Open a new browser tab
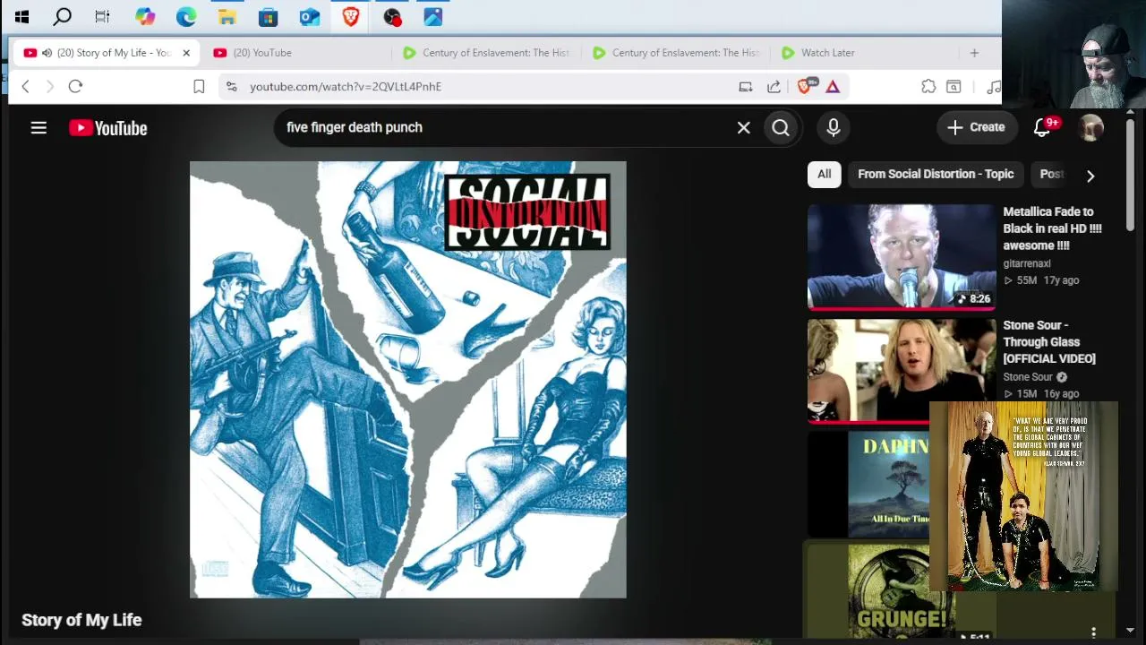 click(974, 53)
